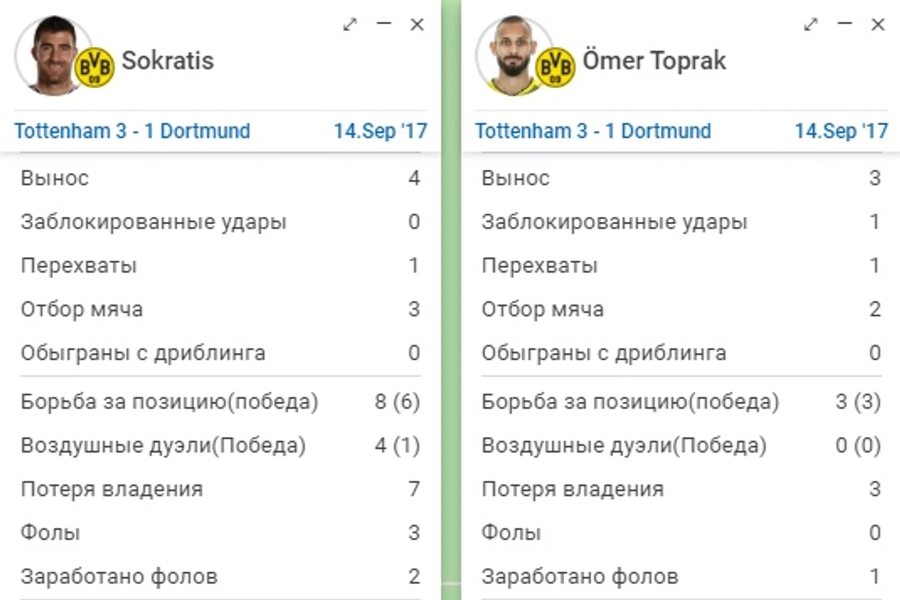This screenshot has height=600, width=900.
Task: Expand the Sokratis stats panel
Action: click(x=350, y=25)
